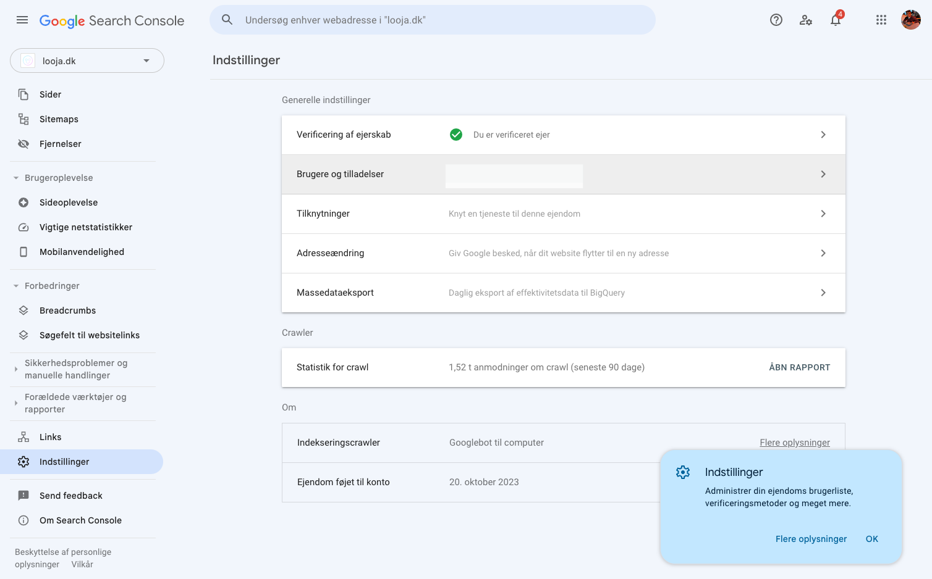Collapse the Forbedringer section
This screenshot has width=932, height=579.
[x=16, y=286]
